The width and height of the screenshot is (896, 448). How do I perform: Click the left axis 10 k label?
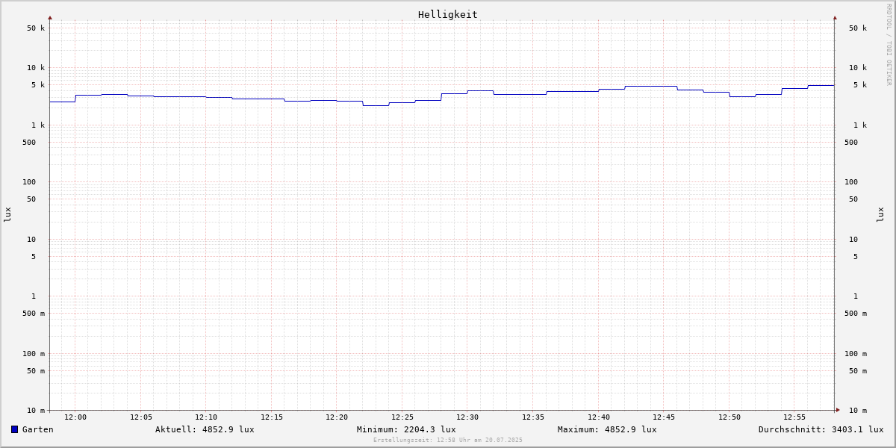point(36,68)
